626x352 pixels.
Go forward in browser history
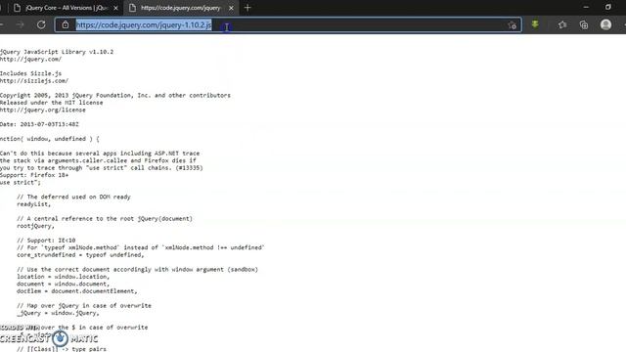[20, 24]
